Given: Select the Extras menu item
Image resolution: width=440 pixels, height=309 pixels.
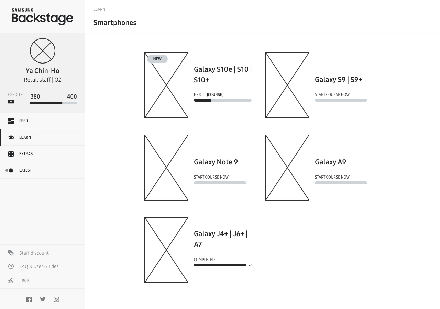Looking at the screenshot, I should point(43,154).
